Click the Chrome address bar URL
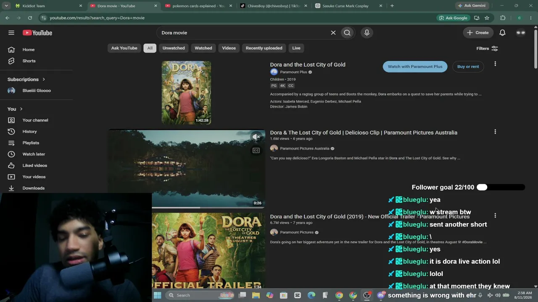Screen dimensions: 538x302 [x=97, y=18]
